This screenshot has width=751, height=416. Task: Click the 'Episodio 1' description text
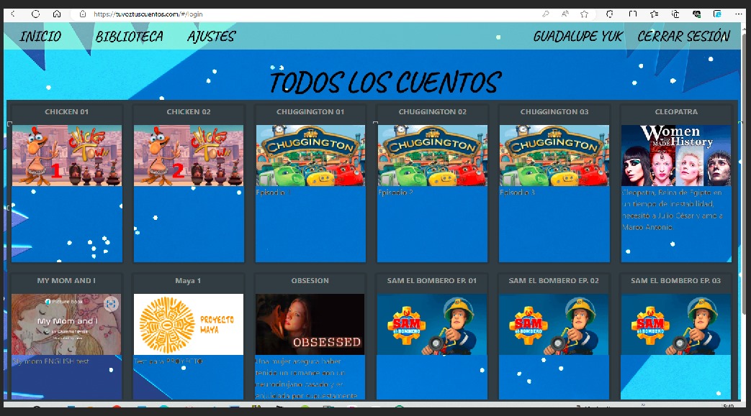point(274,193)
